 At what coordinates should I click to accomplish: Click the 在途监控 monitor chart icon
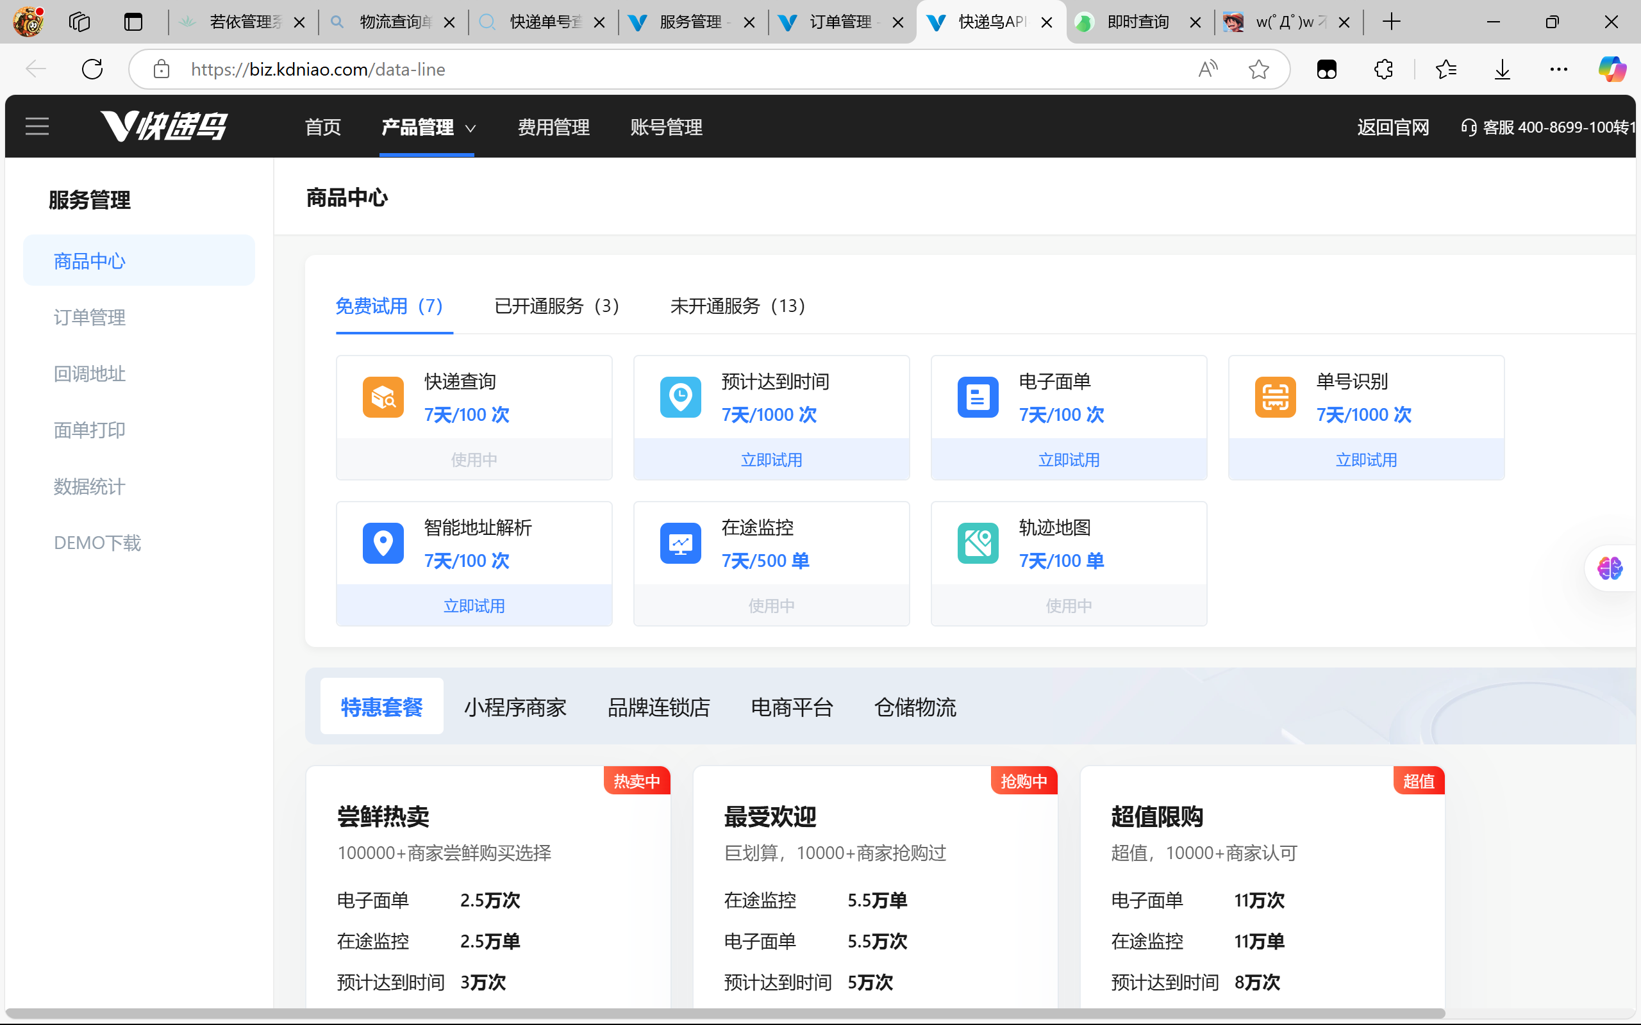680,543
